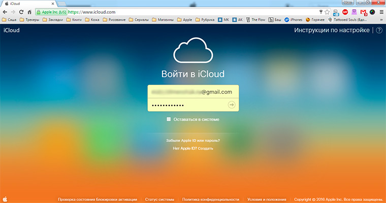Open Политика конфиденциальности footer link
Viewport: 386px width, 203px height.
[211, 199]
